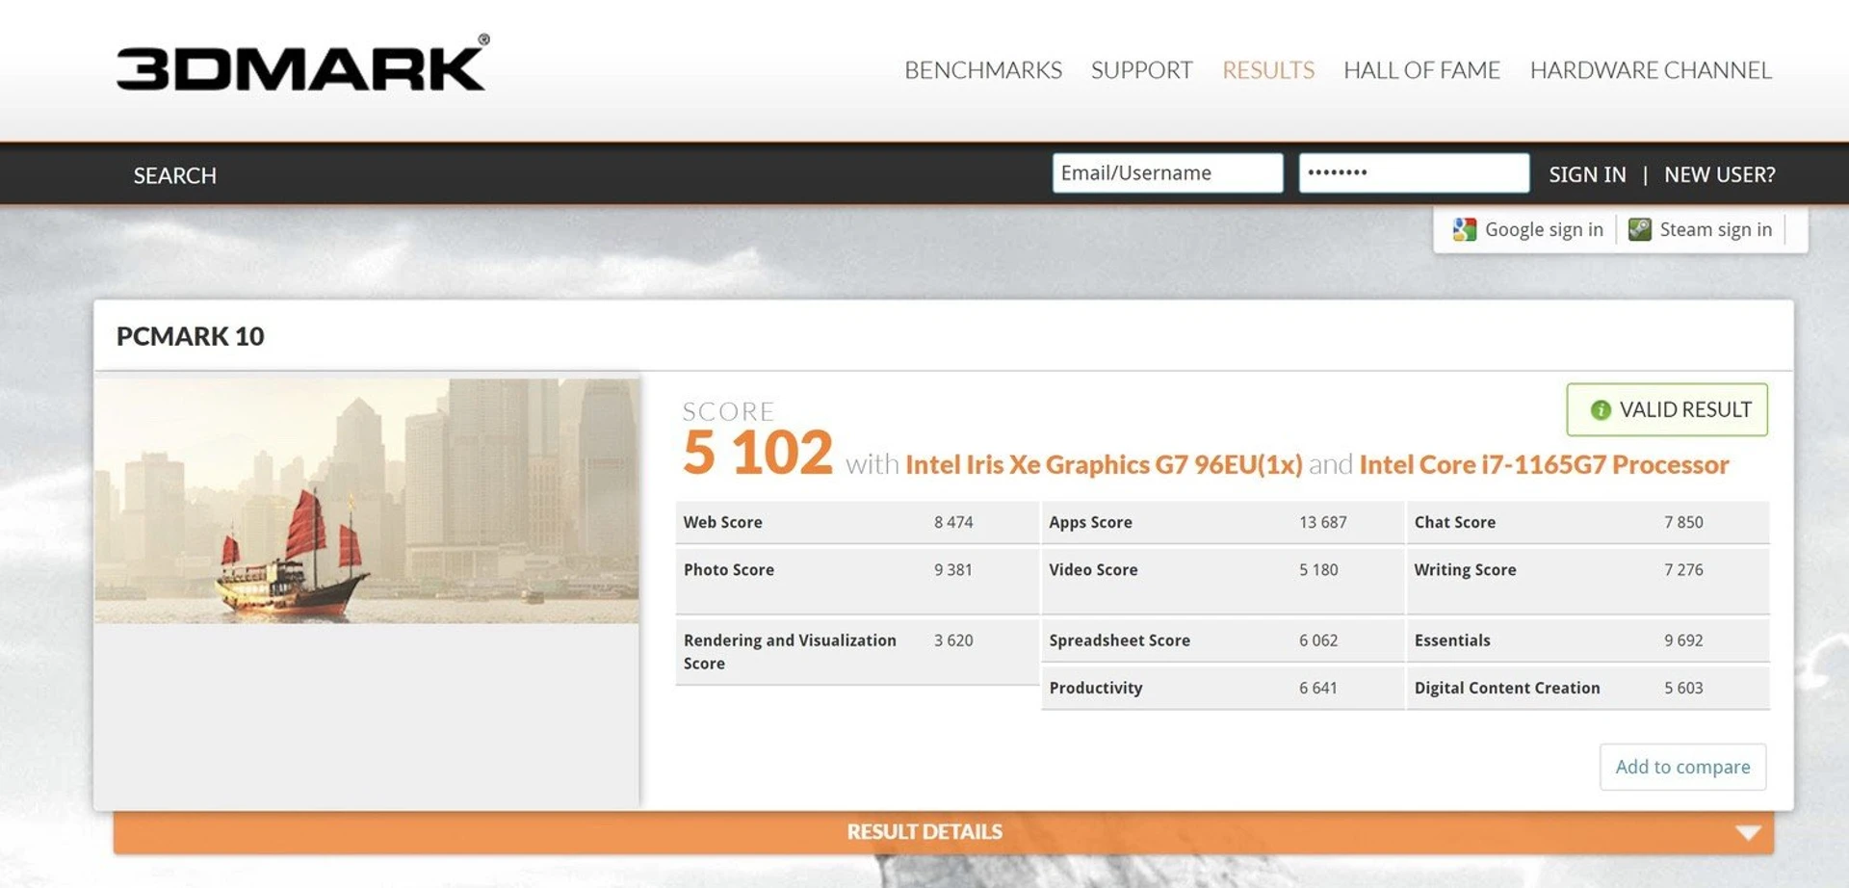Click the Apps Score label
This screenshot has width=1849, height=888.
(1090, 522)
